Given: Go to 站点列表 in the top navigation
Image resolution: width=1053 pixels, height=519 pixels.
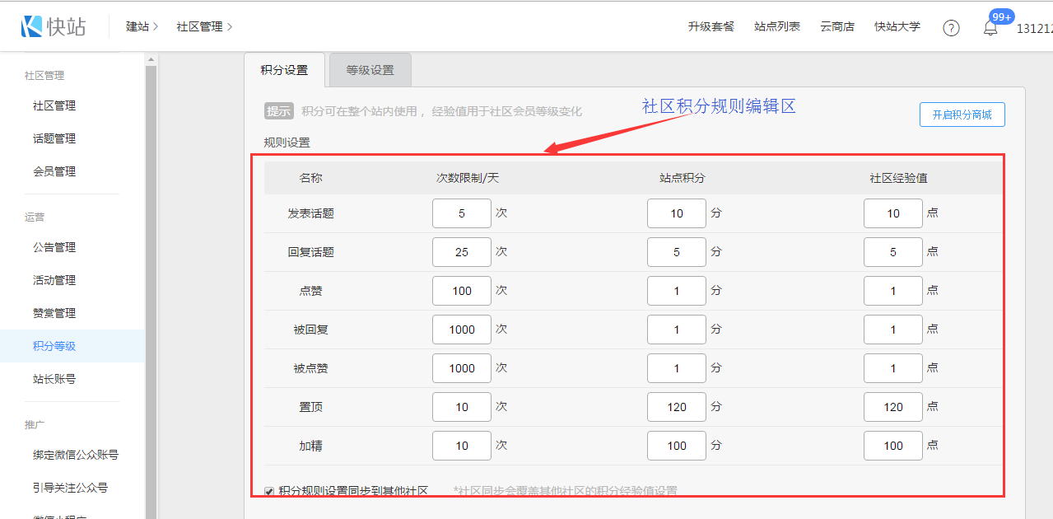Looking at the screenshot, I should tap(776, 26).
